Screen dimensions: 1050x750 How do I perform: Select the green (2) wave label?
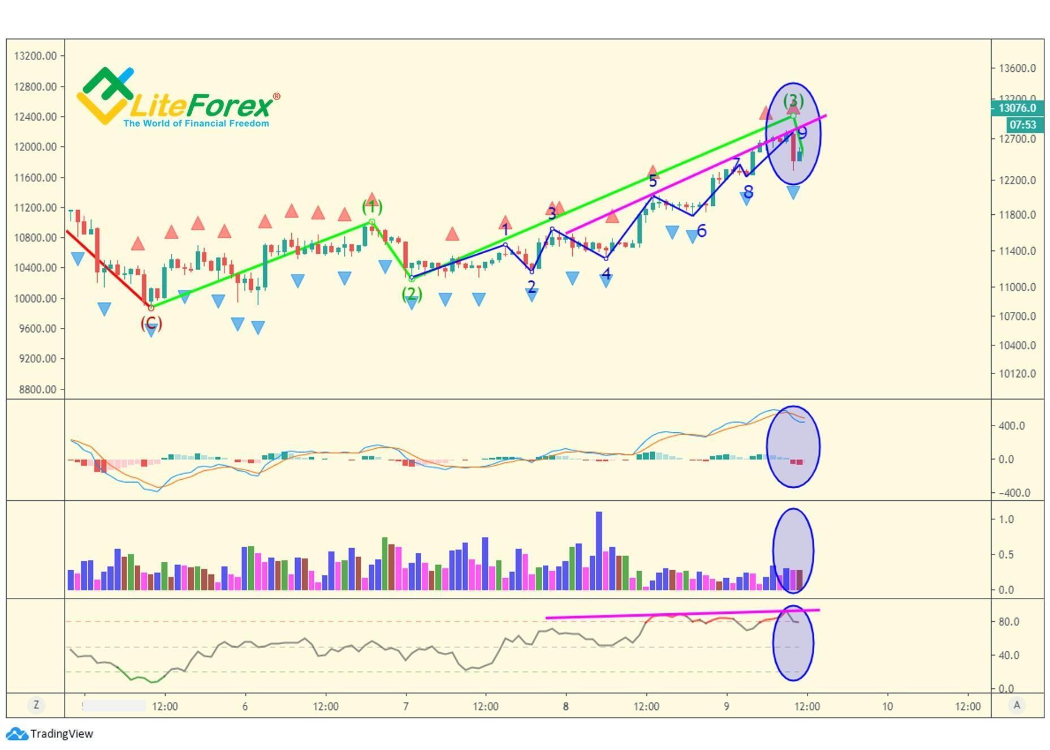click(x=412, y=294)
